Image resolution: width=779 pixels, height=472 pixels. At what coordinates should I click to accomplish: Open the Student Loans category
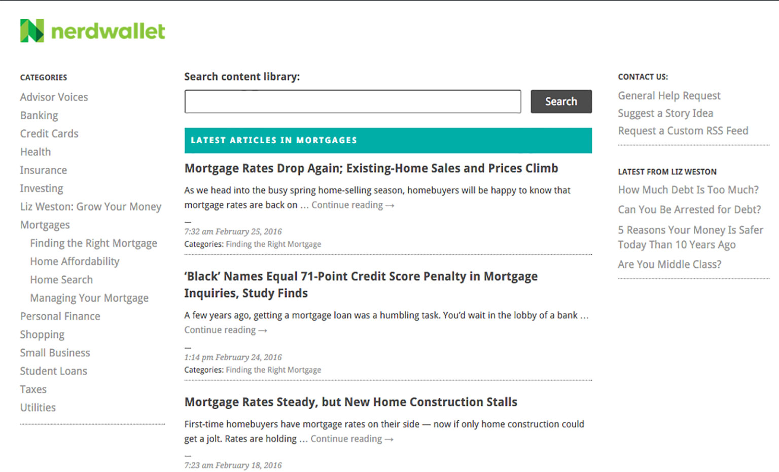(53, 371)
